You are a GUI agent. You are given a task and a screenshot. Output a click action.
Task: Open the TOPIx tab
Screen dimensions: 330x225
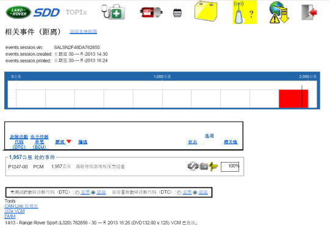[x=76, y=12]
